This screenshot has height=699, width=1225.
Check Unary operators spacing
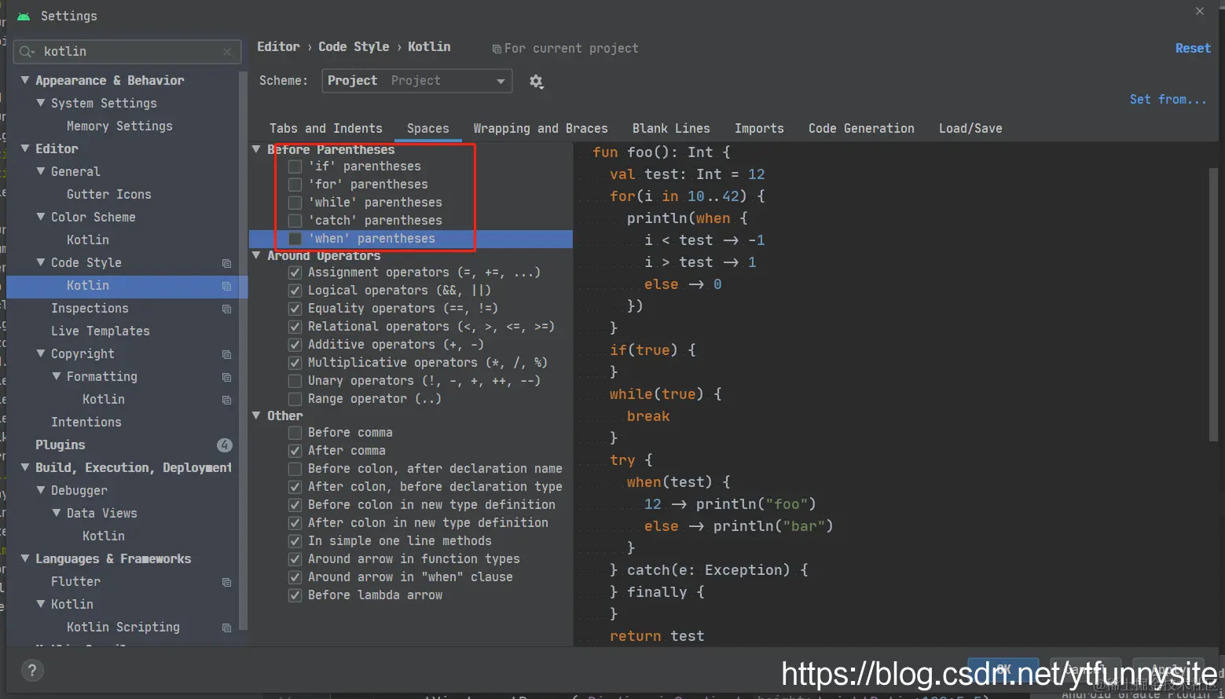pyautogui.click(x=295, y=381)
